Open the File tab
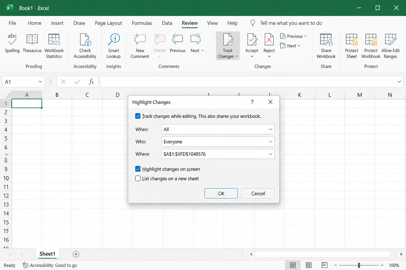 coord(12,23)
